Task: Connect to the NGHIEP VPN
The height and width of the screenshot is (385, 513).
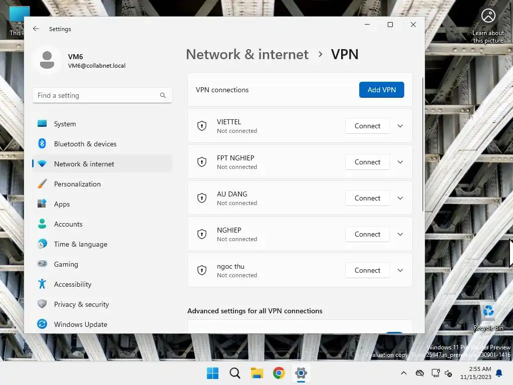Action: tap(367, 234)
